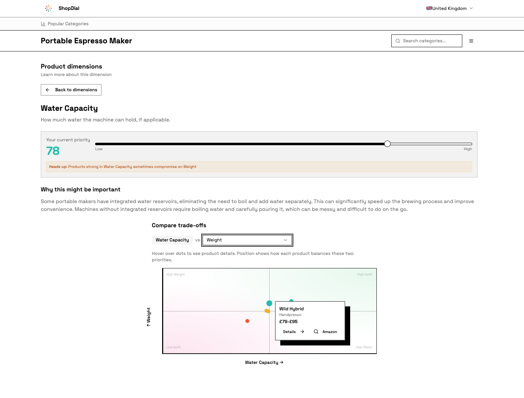Click the Handpresso brand text
This screenshot has width=524, height=398.
coord(290,315)
